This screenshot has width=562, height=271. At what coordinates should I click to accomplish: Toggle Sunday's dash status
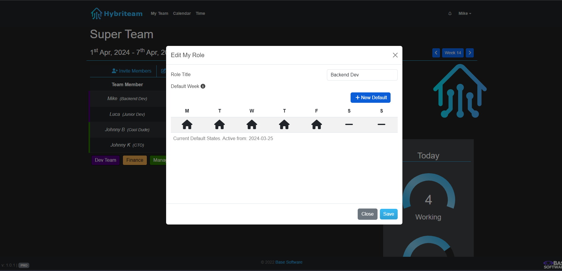click(x=381, y=125)
